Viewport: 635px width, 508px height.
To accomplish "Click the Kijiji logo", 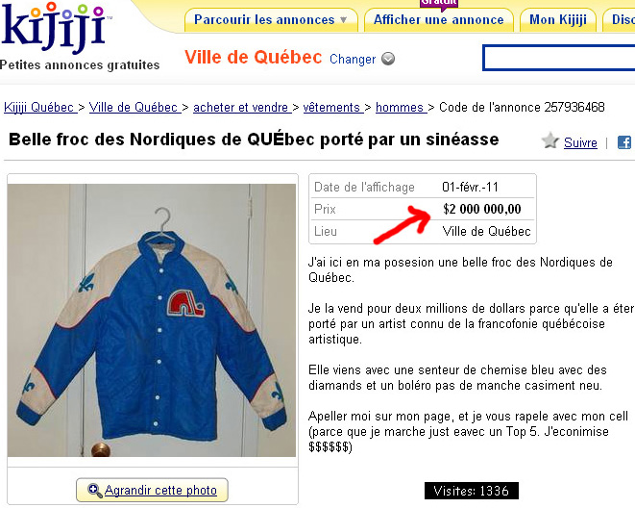I will coord(55,28).
